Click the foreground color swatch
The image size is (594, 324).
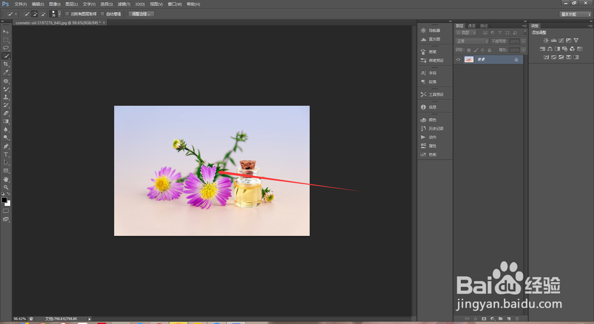pos(4,200)
